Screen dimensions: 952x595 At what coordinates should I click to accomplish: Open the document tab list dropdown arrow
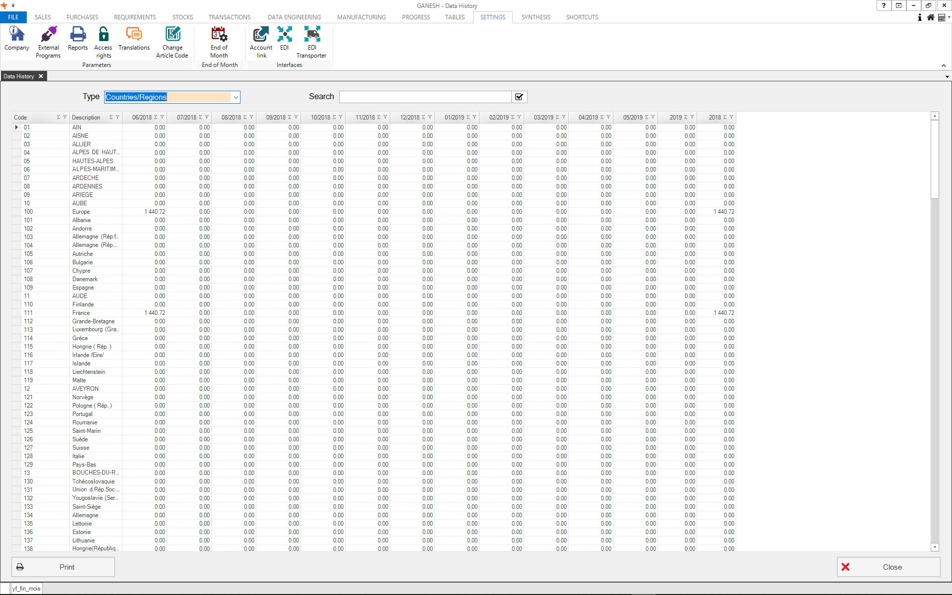[x=947, y=77]
